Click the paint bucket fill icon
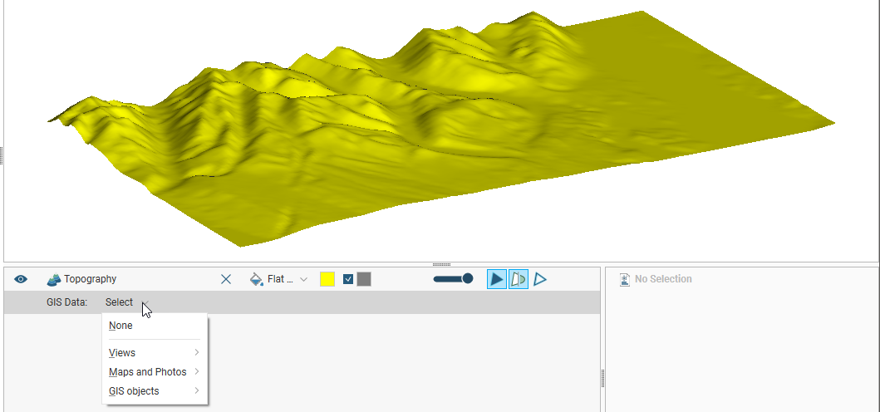This screenshot has height=412, width=880. [x=256, y=279]
